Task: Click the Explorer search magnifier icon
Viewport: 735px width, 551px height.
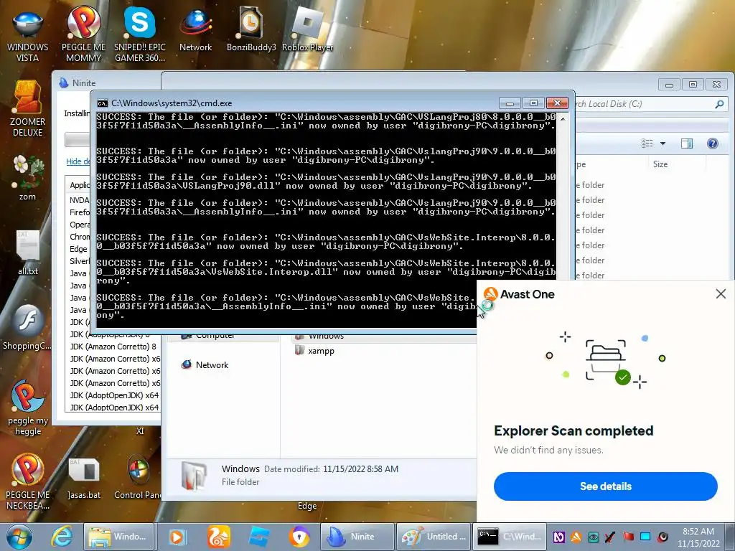Action: pos(719,104)
